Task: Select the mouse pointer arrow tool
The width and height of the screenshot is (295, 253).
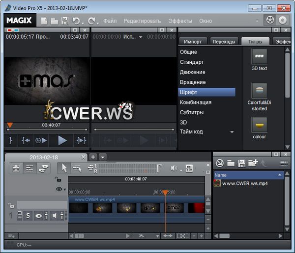Action: click(64, 168)
